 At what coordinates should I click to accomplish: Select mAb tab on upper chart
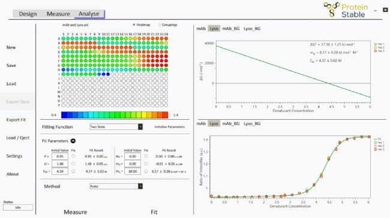[x=201, y=29]
